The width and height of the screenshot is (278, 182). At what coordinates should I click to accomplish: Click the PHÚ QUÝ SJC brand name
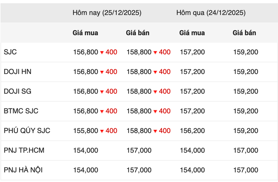27,131
